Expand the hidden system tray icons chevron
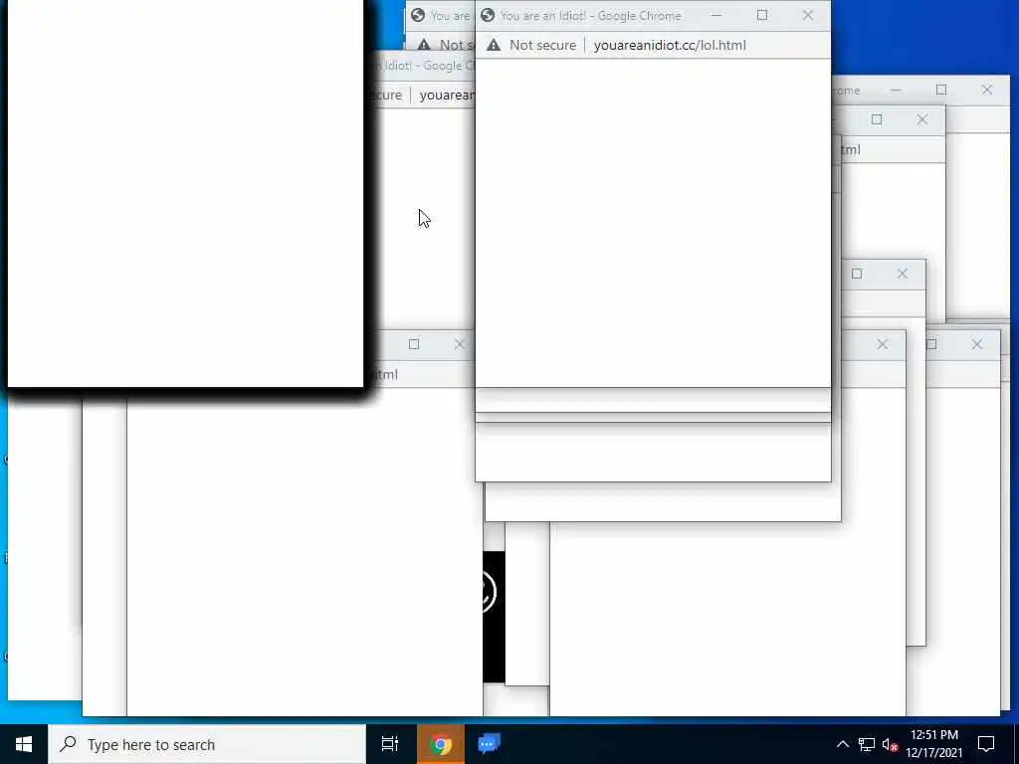Viewport: 1019px width, 764px height. tap(842, 744)
